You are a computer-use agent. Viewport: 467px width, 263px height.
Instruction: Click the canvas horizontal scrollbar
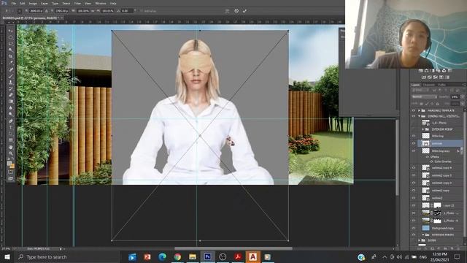click(233, 248)
